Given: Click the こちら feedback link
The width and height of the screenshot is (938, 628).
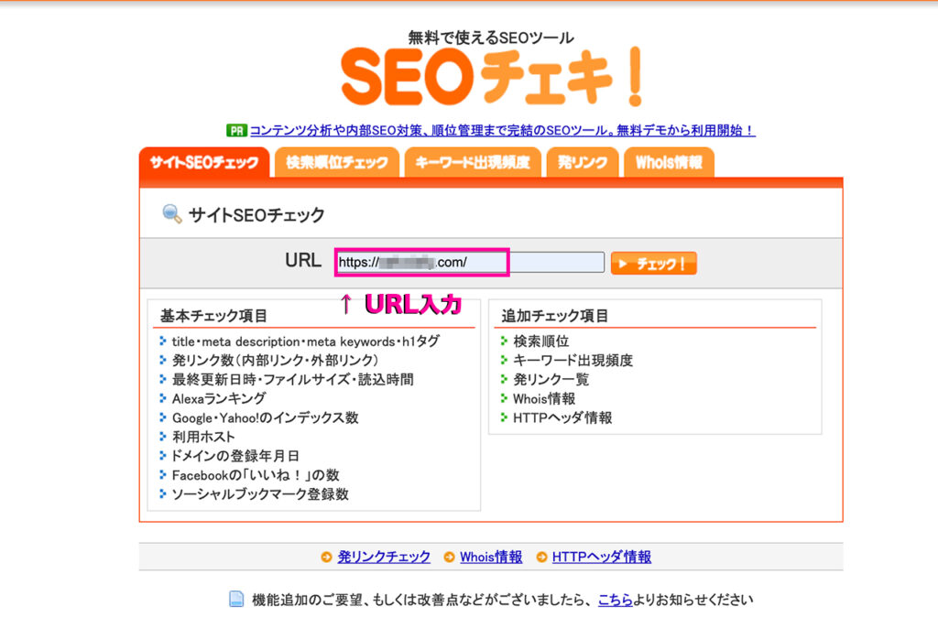Looking at the screenshot, I should [x=615, y=600].
